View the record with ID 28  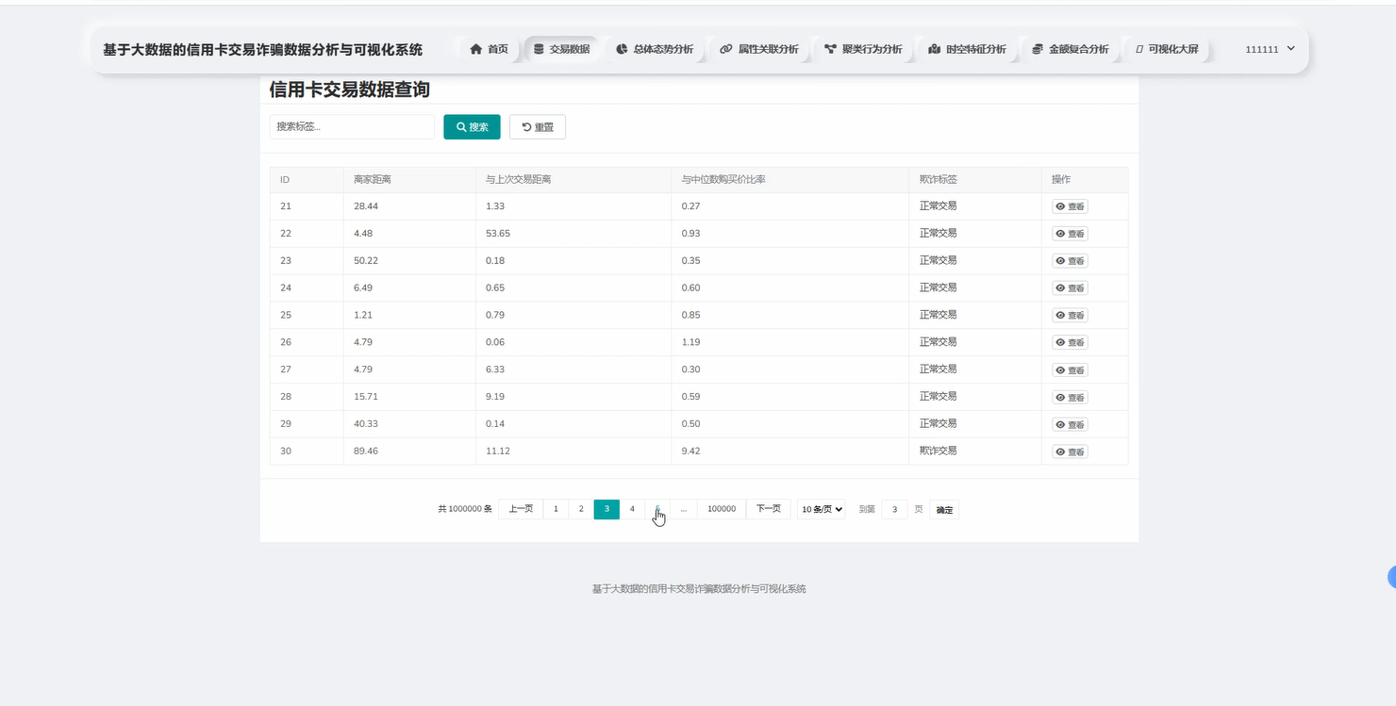click(x=1070, y=398)
